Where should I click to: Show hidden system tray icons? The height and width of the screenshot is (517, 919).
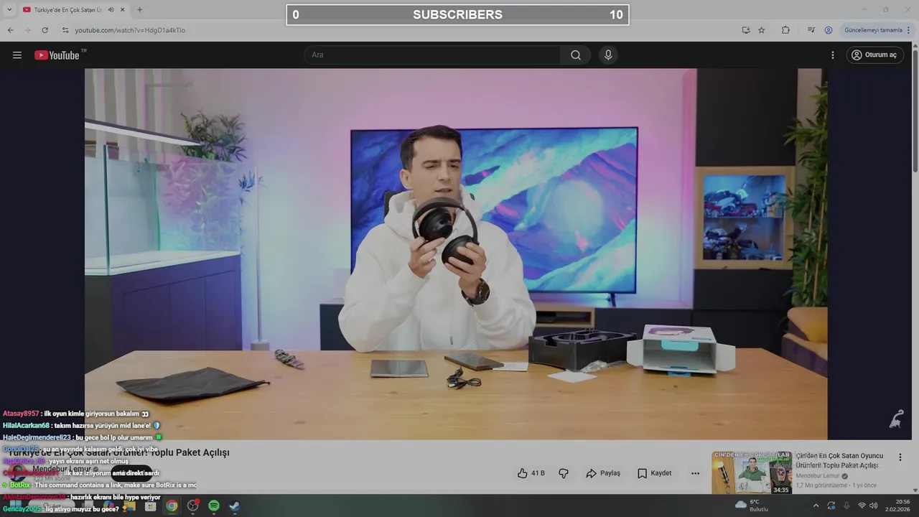coord(816,506)
